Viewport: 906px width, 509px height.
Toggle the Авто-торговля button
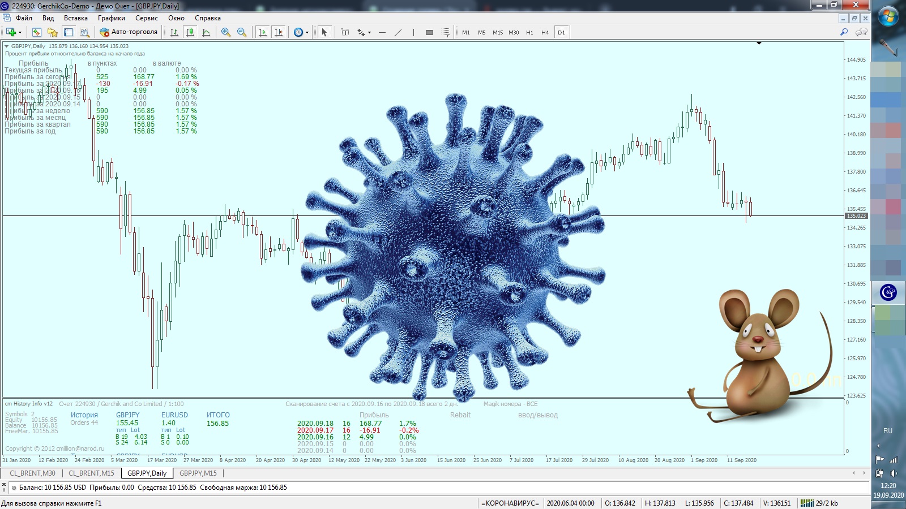click(129, 32)
